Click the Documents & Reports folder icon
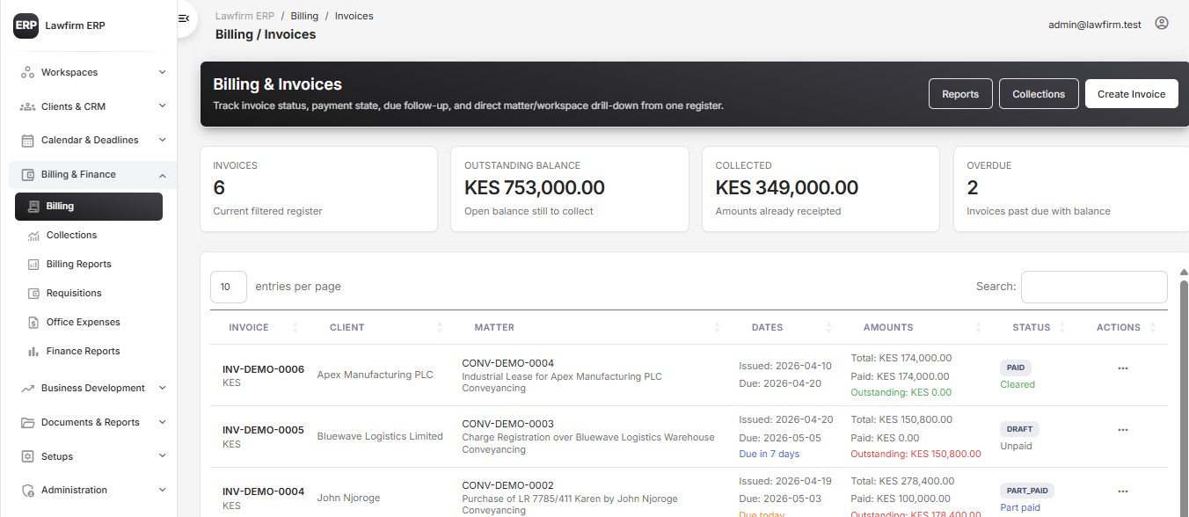1189x517 pixels. point(27,422)
